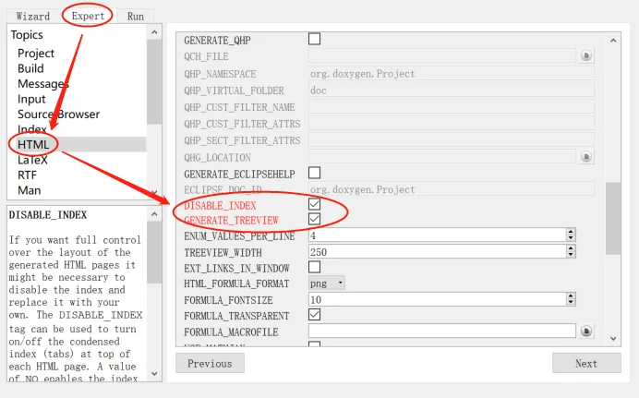Viewport: 639px width, 398px height.
Task: Click the Next button
Action: click(586, 363)
